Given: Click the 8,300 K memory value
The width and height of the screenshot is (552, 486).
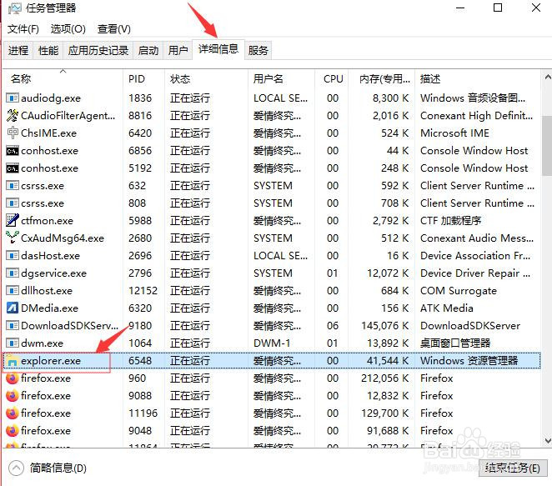Looking at the screenshot, I should pos(391,98).
